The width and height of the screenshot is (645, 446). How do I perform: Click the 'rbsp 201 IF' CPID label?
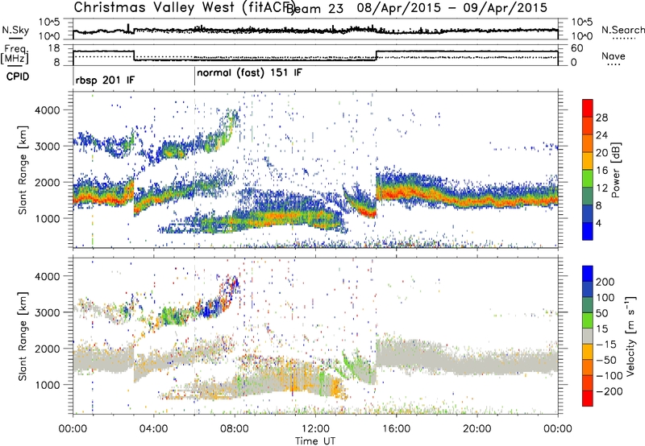click(105, 80)
